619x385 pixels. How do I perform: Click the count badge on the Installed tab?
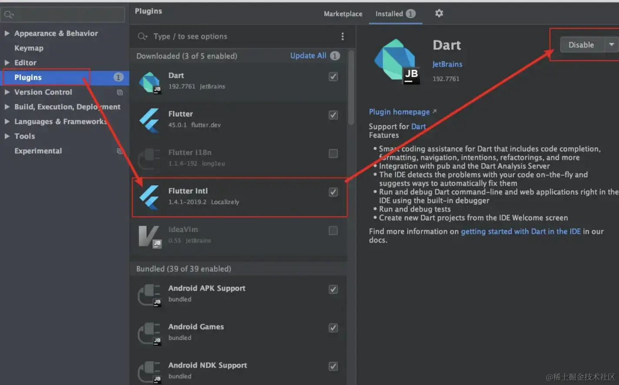[x=410, y=14]
